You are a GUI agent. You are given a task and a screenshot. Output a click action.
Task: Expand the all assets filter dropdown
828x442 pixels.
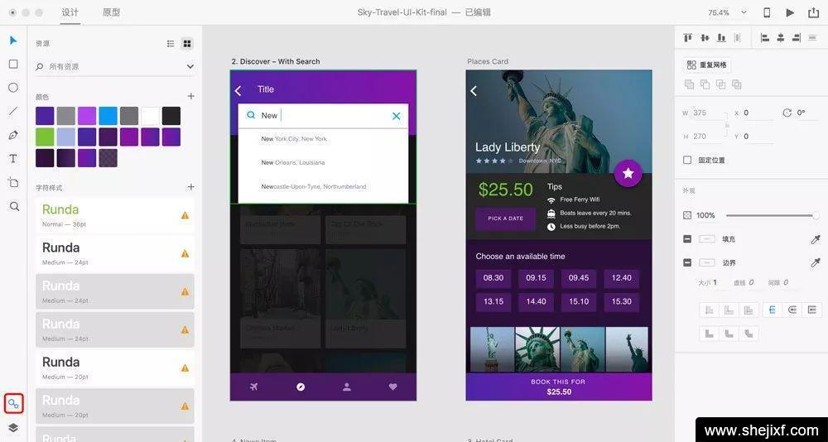tap(190, 66)
